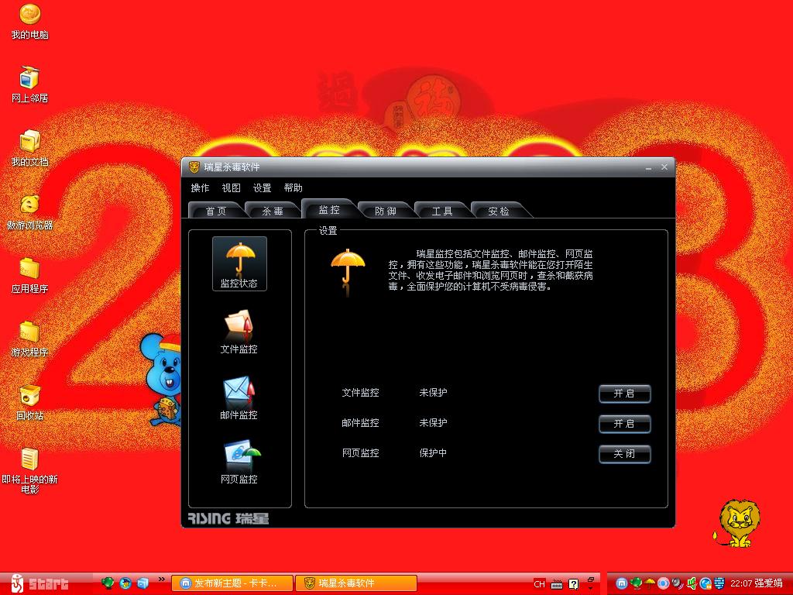Viewport: 793px width, 595px height.
Task: Click the blue globe with pause tray icon
Action: pyautogui.click(x=705, y=583)
